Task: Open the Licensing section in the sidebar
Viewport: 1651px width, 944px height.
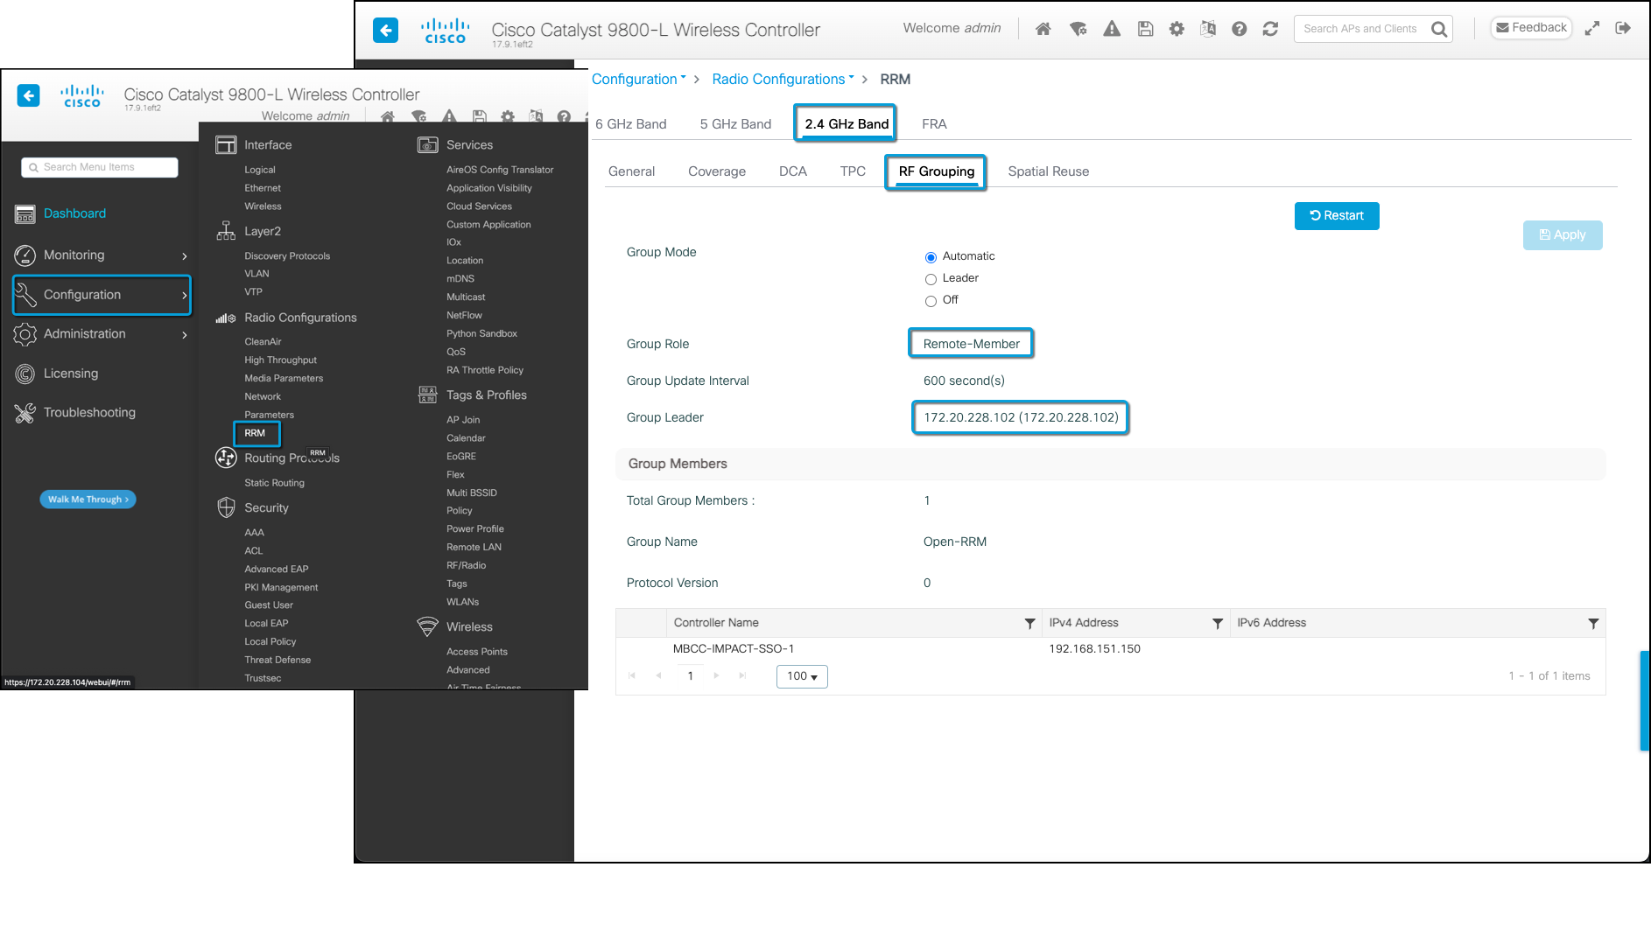Action: 68,373
